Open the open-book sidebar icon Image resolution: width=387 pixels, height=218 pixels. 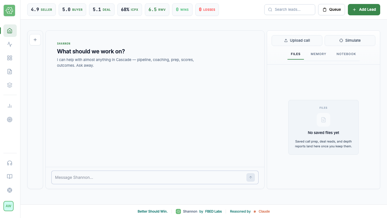pos(10,177)
